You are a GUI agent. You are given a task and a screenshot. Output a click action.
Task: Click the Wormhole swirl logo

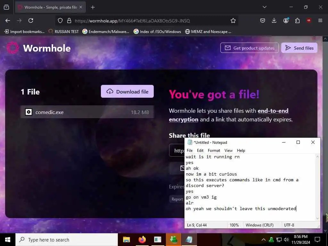pos(13,48)
